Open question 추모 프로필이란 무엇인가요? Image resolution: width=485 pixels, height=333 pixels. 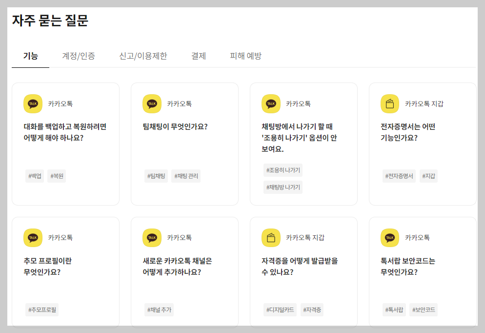47,267
